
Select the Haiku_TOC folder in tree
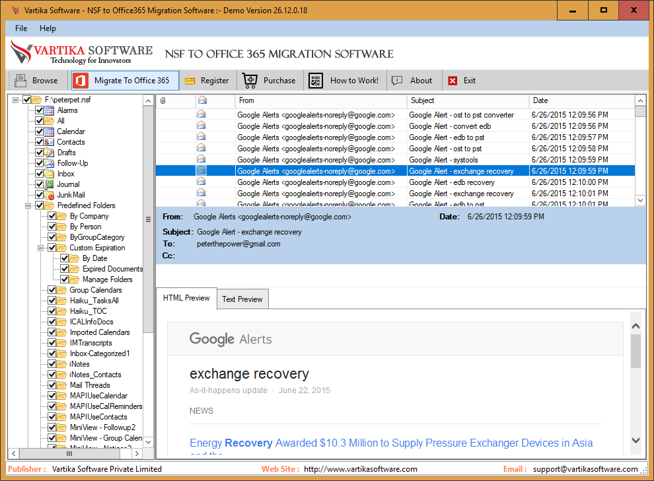(x=88, y=311)
